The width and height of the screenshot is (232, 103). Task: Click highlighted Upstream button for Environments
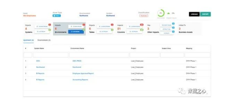pos(76,32)
